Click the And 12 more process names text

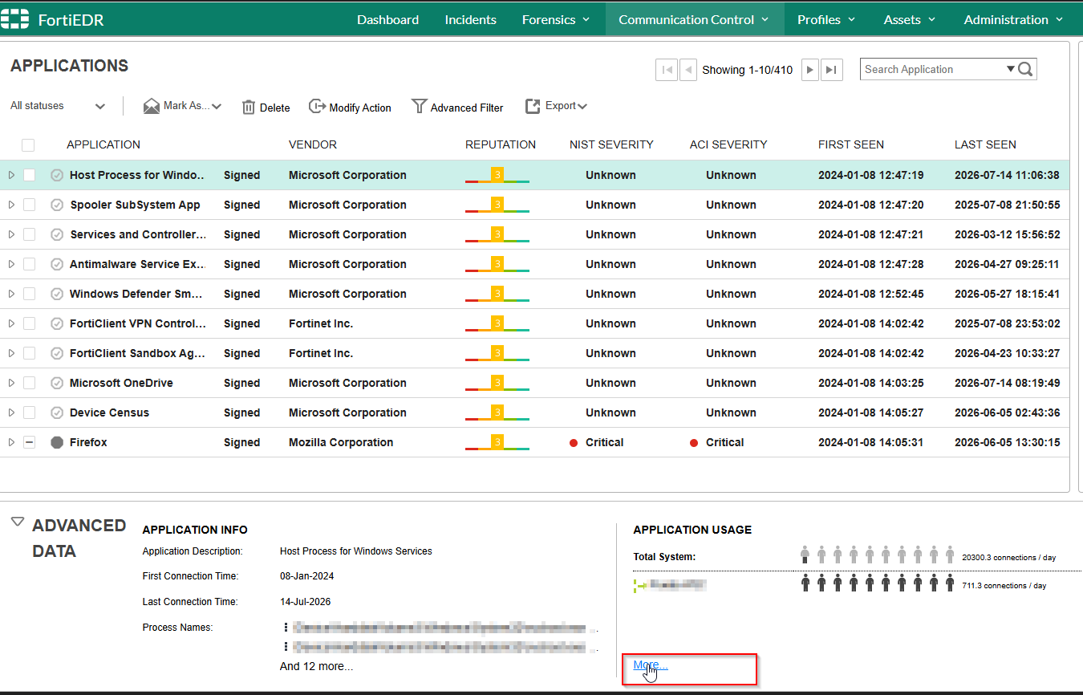pyautogui.click(x=316, y=666)
